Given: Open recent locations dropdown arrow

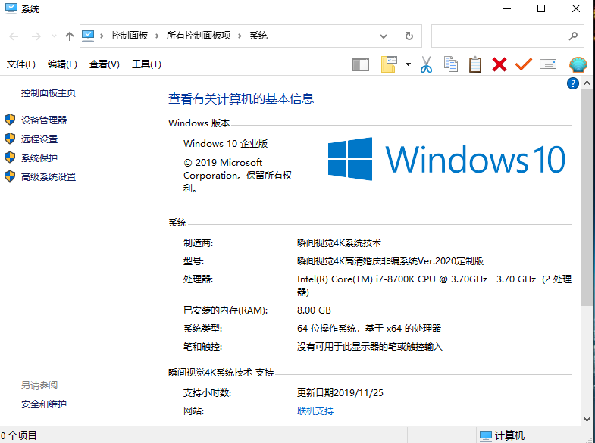Looking at the screenshot, I should [x=54, y=36].
